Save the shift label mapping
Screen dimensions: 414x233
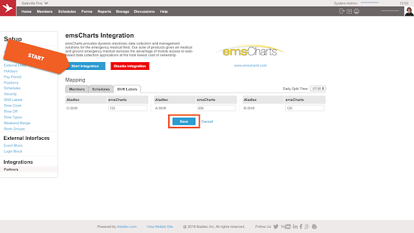pos(184,122)
